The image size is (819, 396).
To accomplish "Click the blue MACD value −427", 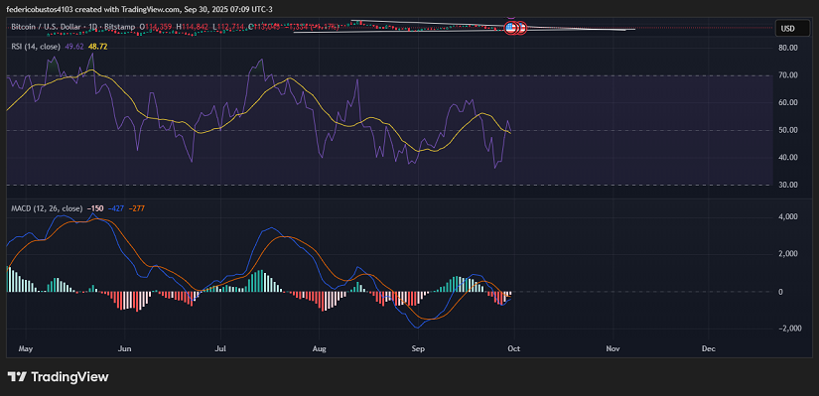I will tap(115, 208).
